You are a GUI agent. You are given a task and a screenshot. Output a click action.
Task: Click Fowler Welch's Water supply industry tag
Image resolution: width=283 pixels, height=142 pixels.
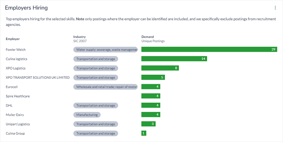[105, 50]
